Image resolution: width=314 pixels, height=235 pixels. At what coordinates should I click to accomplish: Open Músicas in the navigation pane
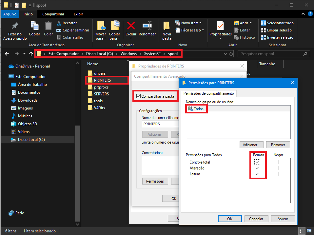(22, 116)
